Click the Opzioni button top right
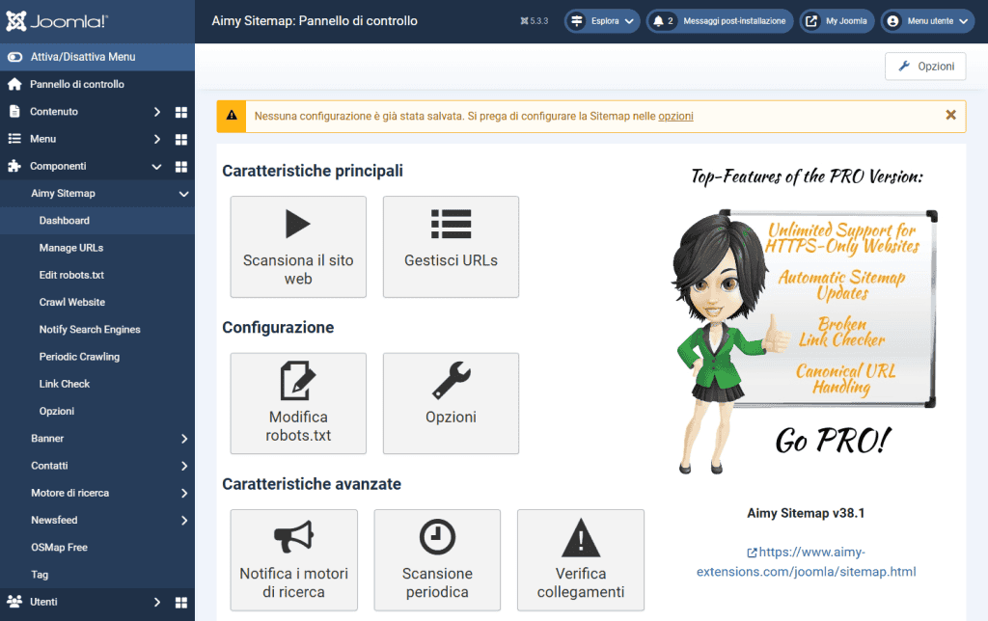 pos(924,66)
